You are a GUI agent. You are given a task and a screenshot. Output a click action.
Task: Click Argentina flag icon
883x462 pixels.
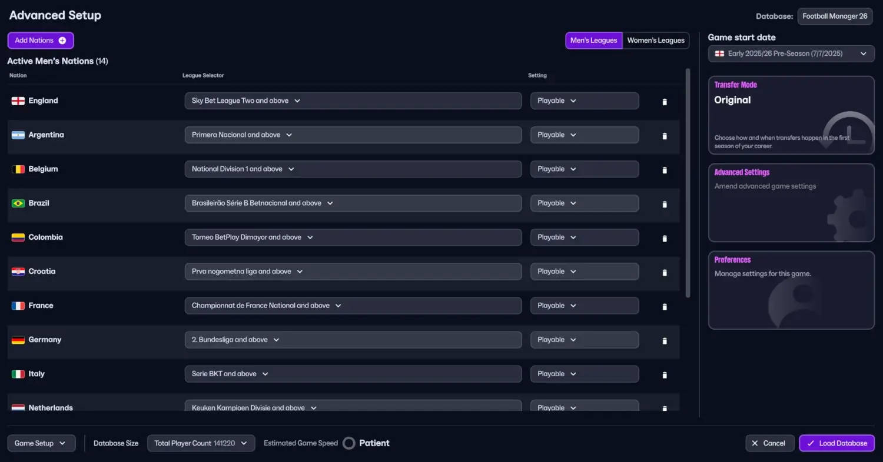tap(18, 135)
